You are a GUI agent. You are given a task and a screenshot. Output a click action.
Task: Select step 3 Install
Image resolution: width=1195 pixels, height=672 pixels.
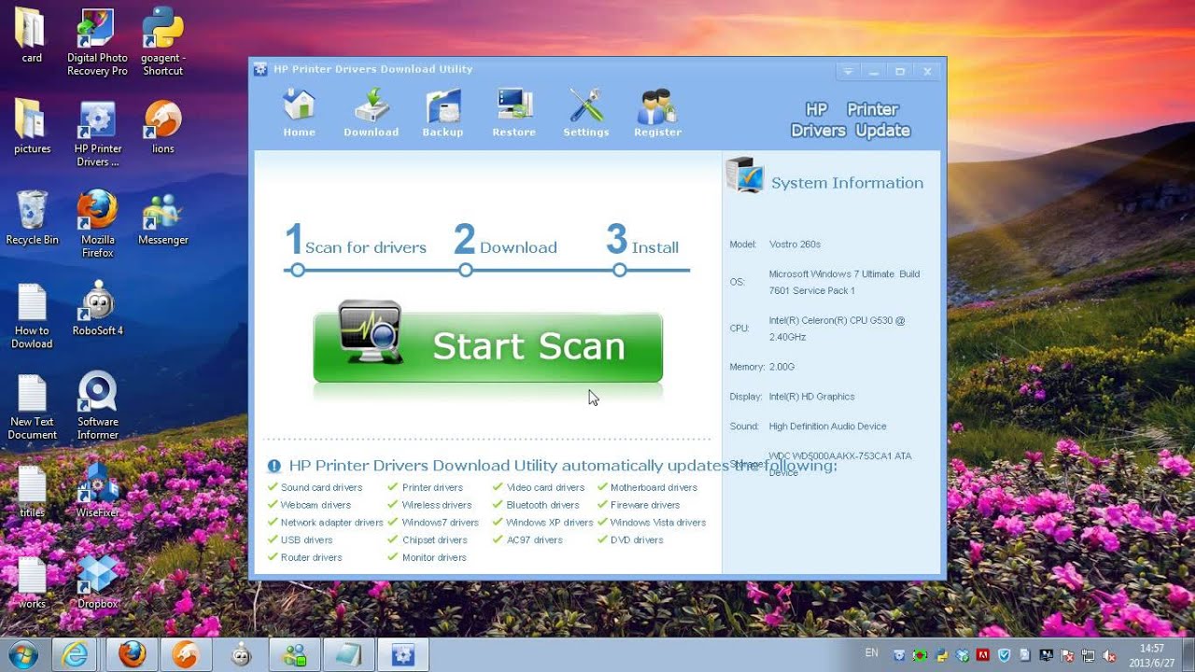tap(642, 241)
